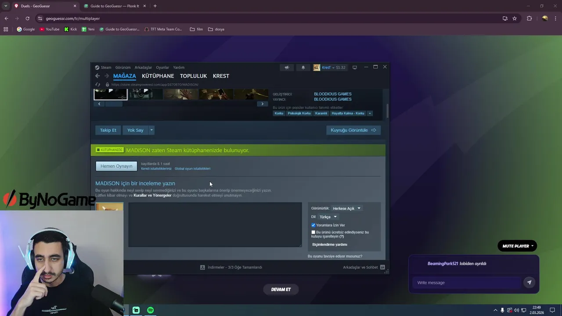This screenshot has width=562, height=316.
Task: Click the Yok Say button
Action: click(x=135, y=130)
